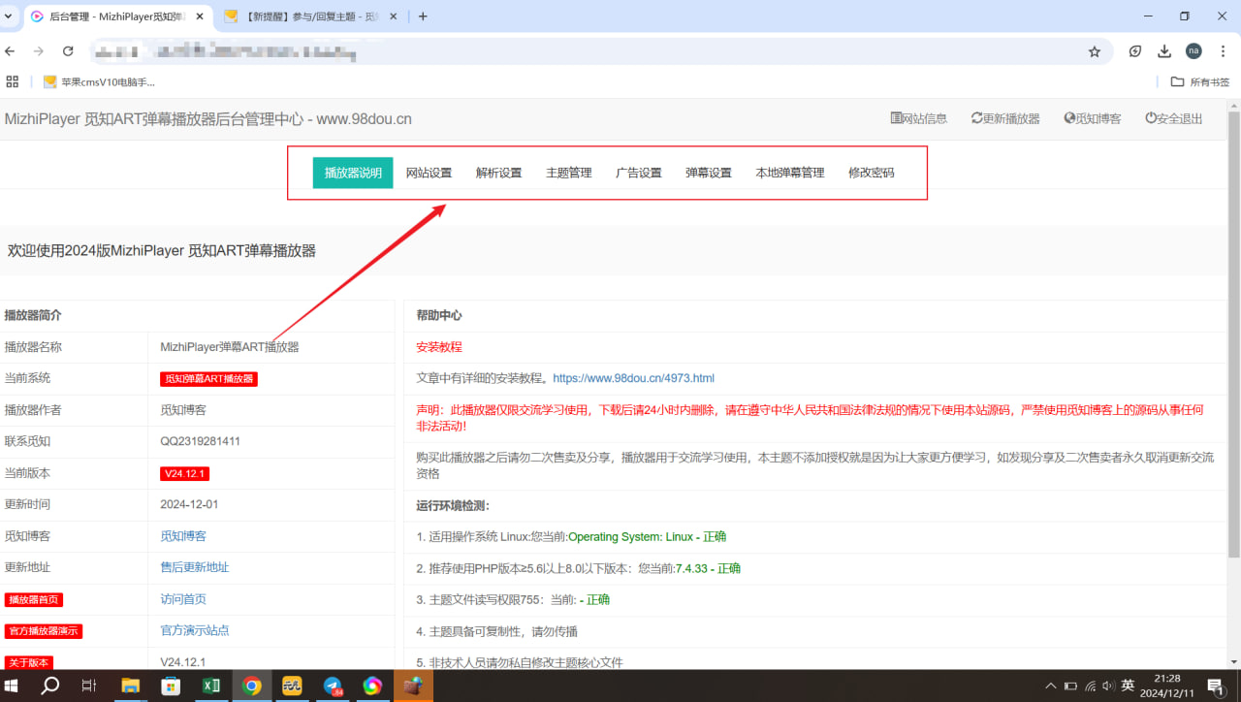Screen dimensions: 1241x702
Task: Open 觅知博客 globe link in header
Action: [x=1093, y=118]
